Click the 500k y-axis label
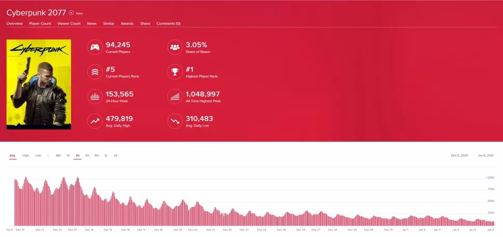 pyautogui.click(x=491, y=201)
